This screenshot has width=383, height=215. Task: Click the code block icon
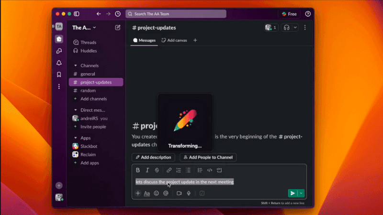pos(219,170)
